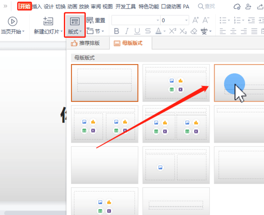
Task: Apply superscript X² formatting
Action: pyautogui.click(x=172, y=31)
